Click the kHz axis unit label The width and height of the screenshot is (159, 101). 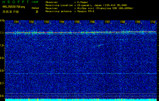pyautogui.click(x=2, y=20)
